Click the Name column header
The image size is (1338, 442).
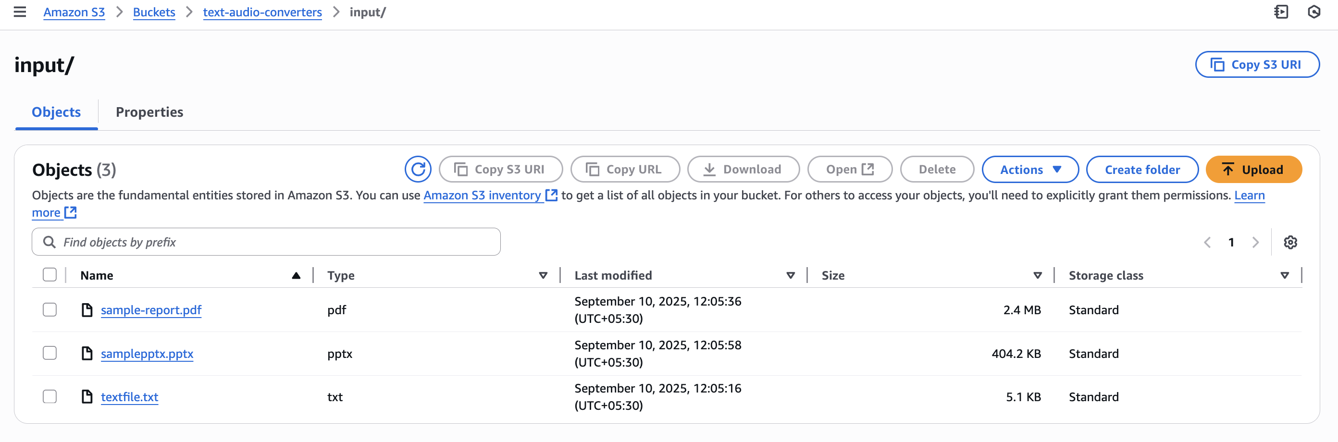[97, 275]
